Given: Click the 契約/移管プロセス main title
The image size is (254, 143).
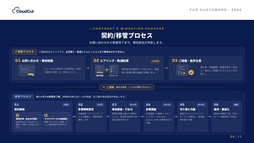Looking at the screenshot, I should (x=127, y=36).
